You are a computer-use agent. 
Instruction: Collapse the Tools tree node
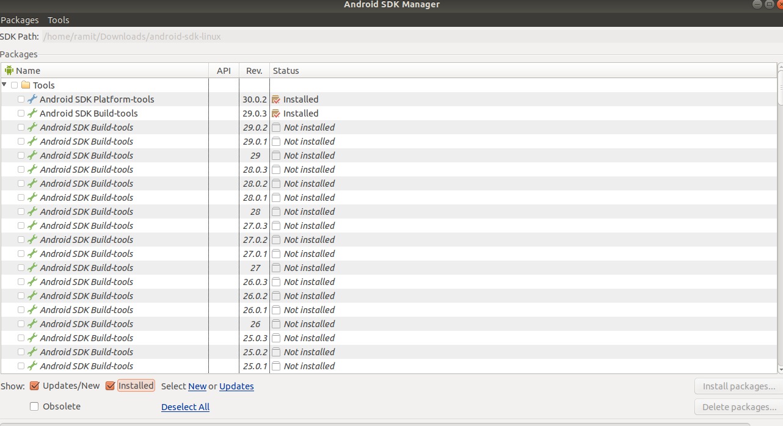click(4, 85)
